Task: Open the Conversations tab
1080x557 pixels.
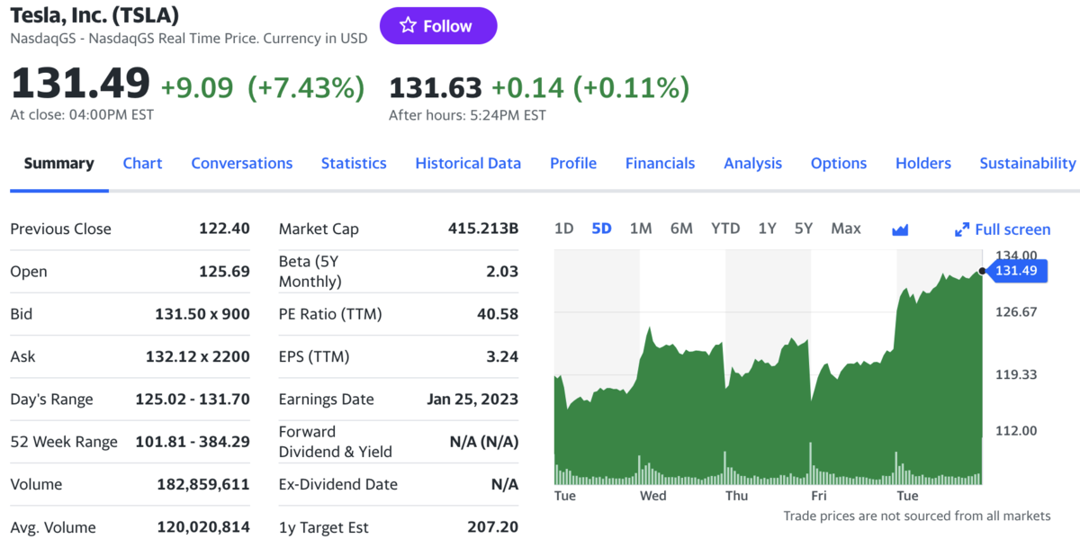Action: 242,163
